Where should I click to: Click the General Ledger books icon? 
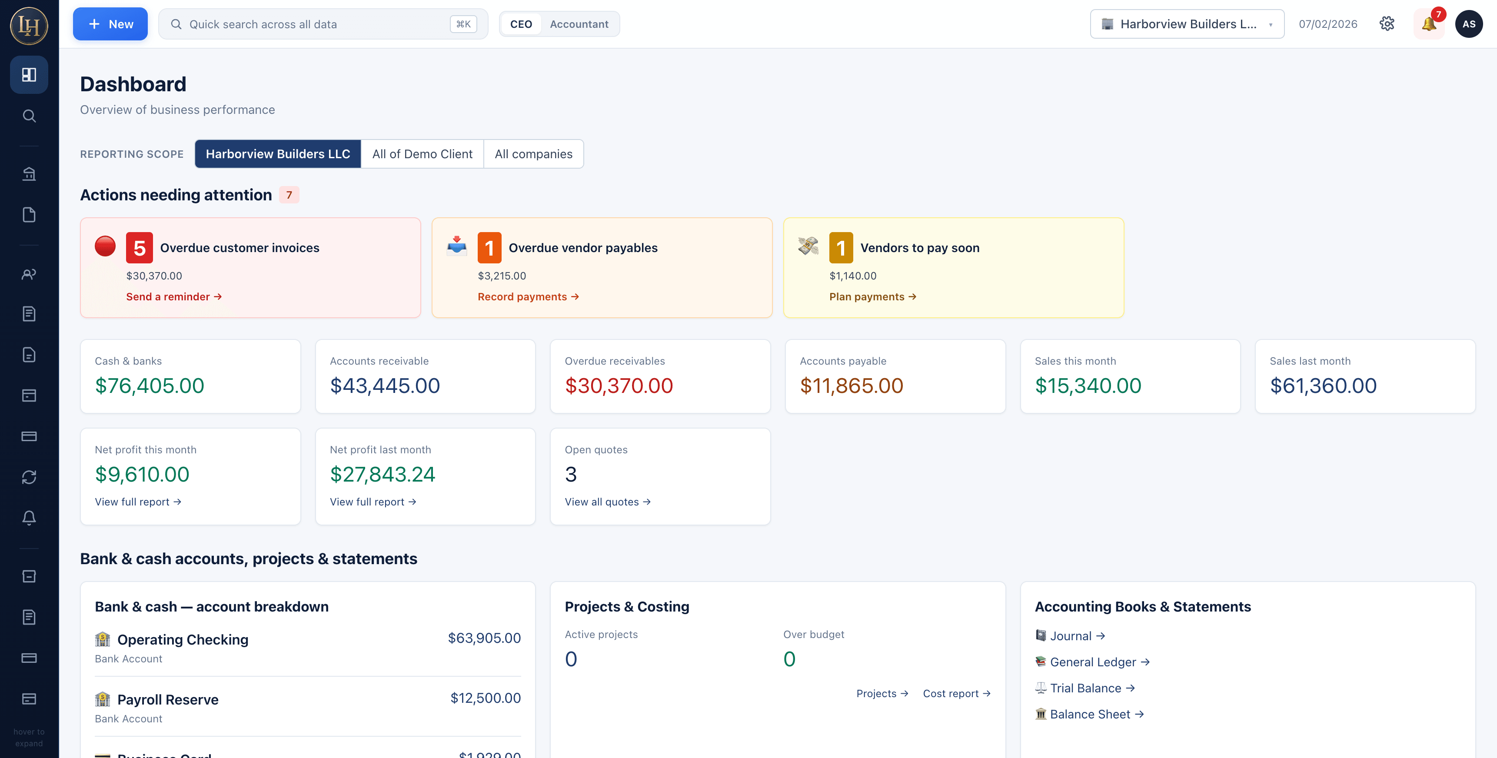click(x=1041, y=662)
